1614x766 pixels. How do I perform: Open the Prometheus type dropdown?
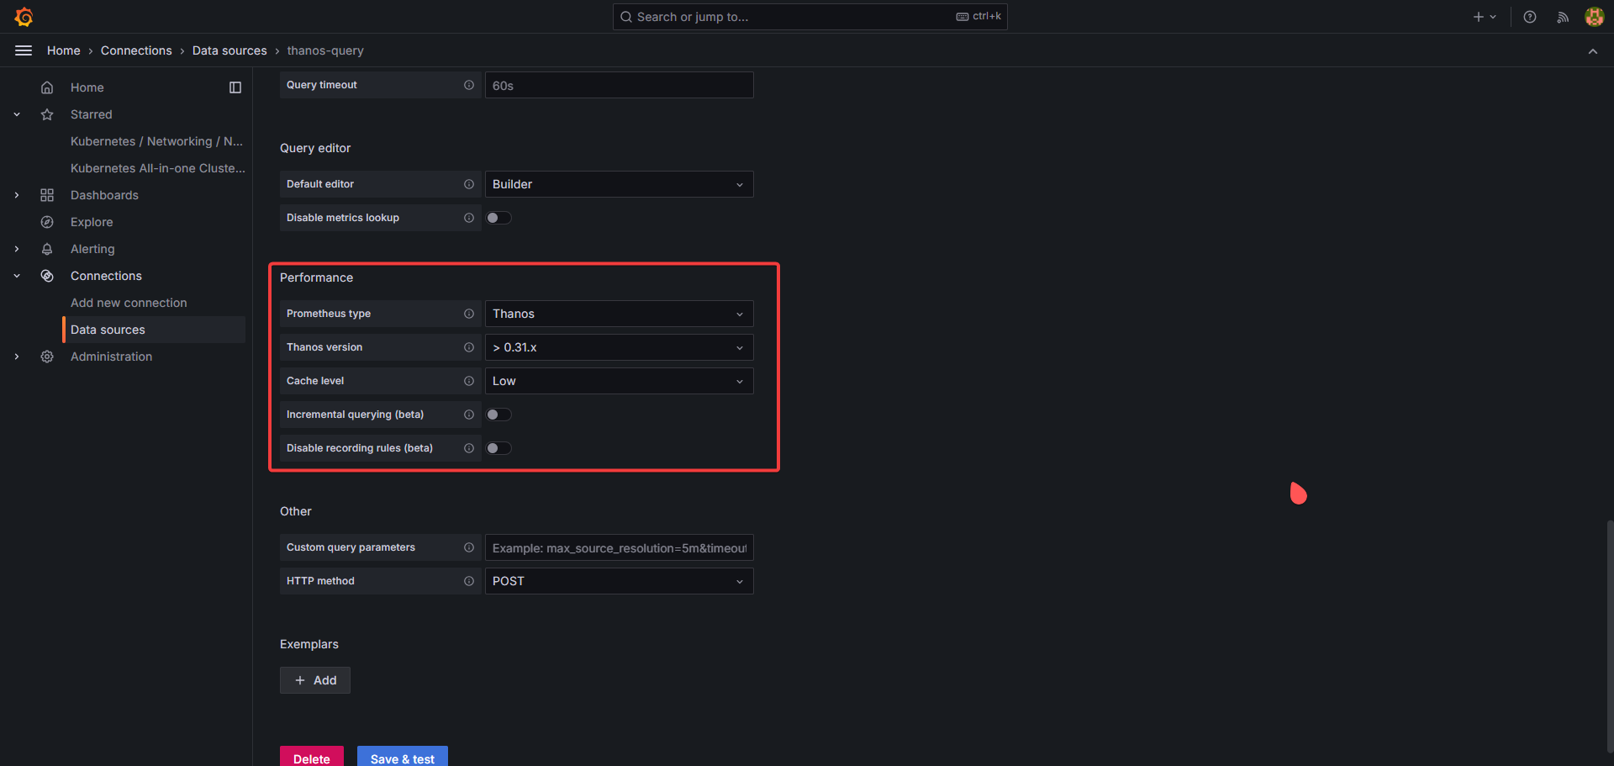[619, 314]
